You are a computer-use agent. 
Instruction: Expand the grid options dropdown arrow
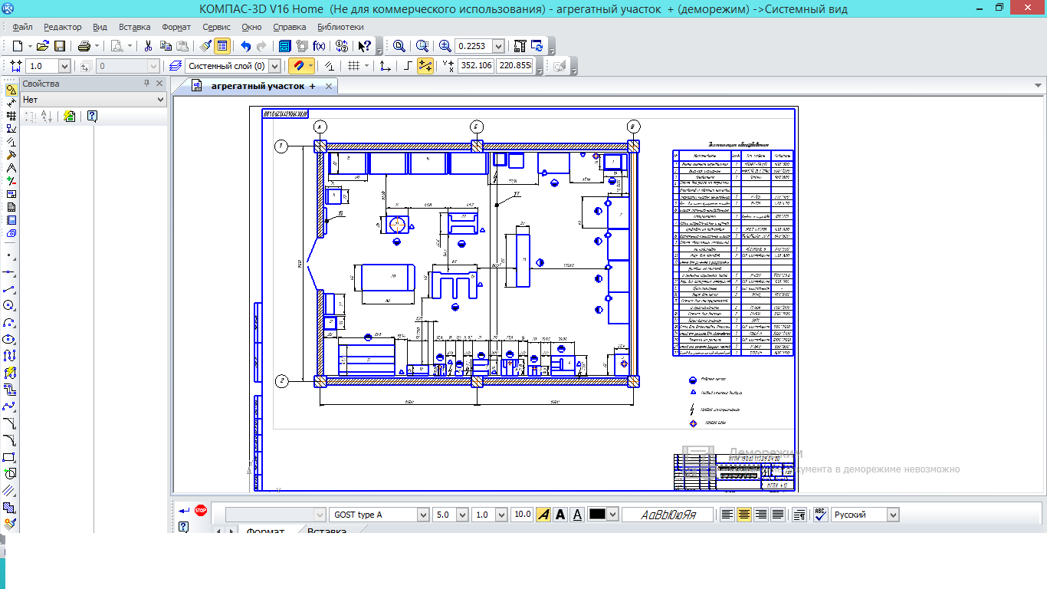point(366,66)
